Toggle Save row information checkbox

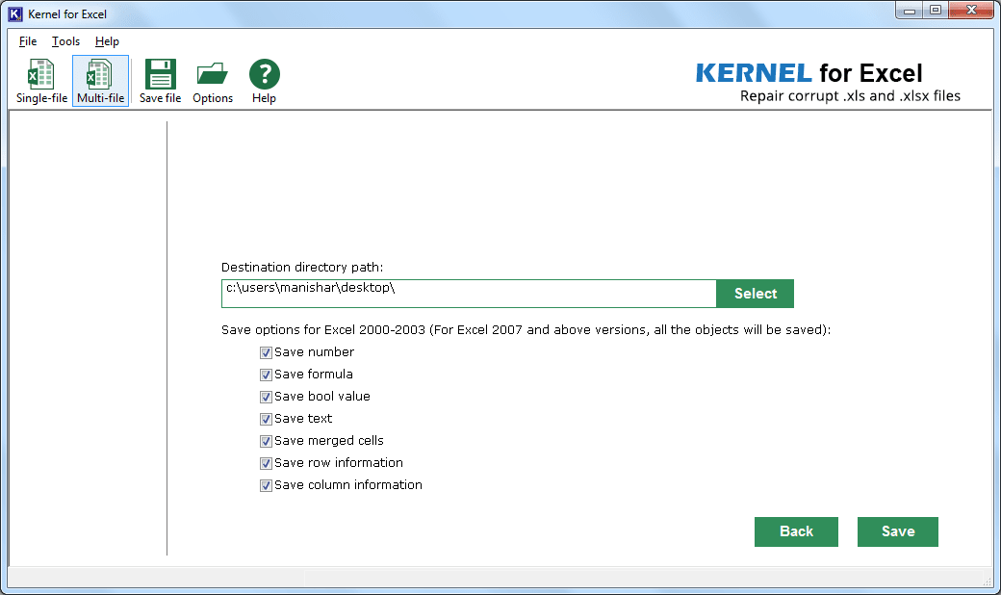click(267, 463)
